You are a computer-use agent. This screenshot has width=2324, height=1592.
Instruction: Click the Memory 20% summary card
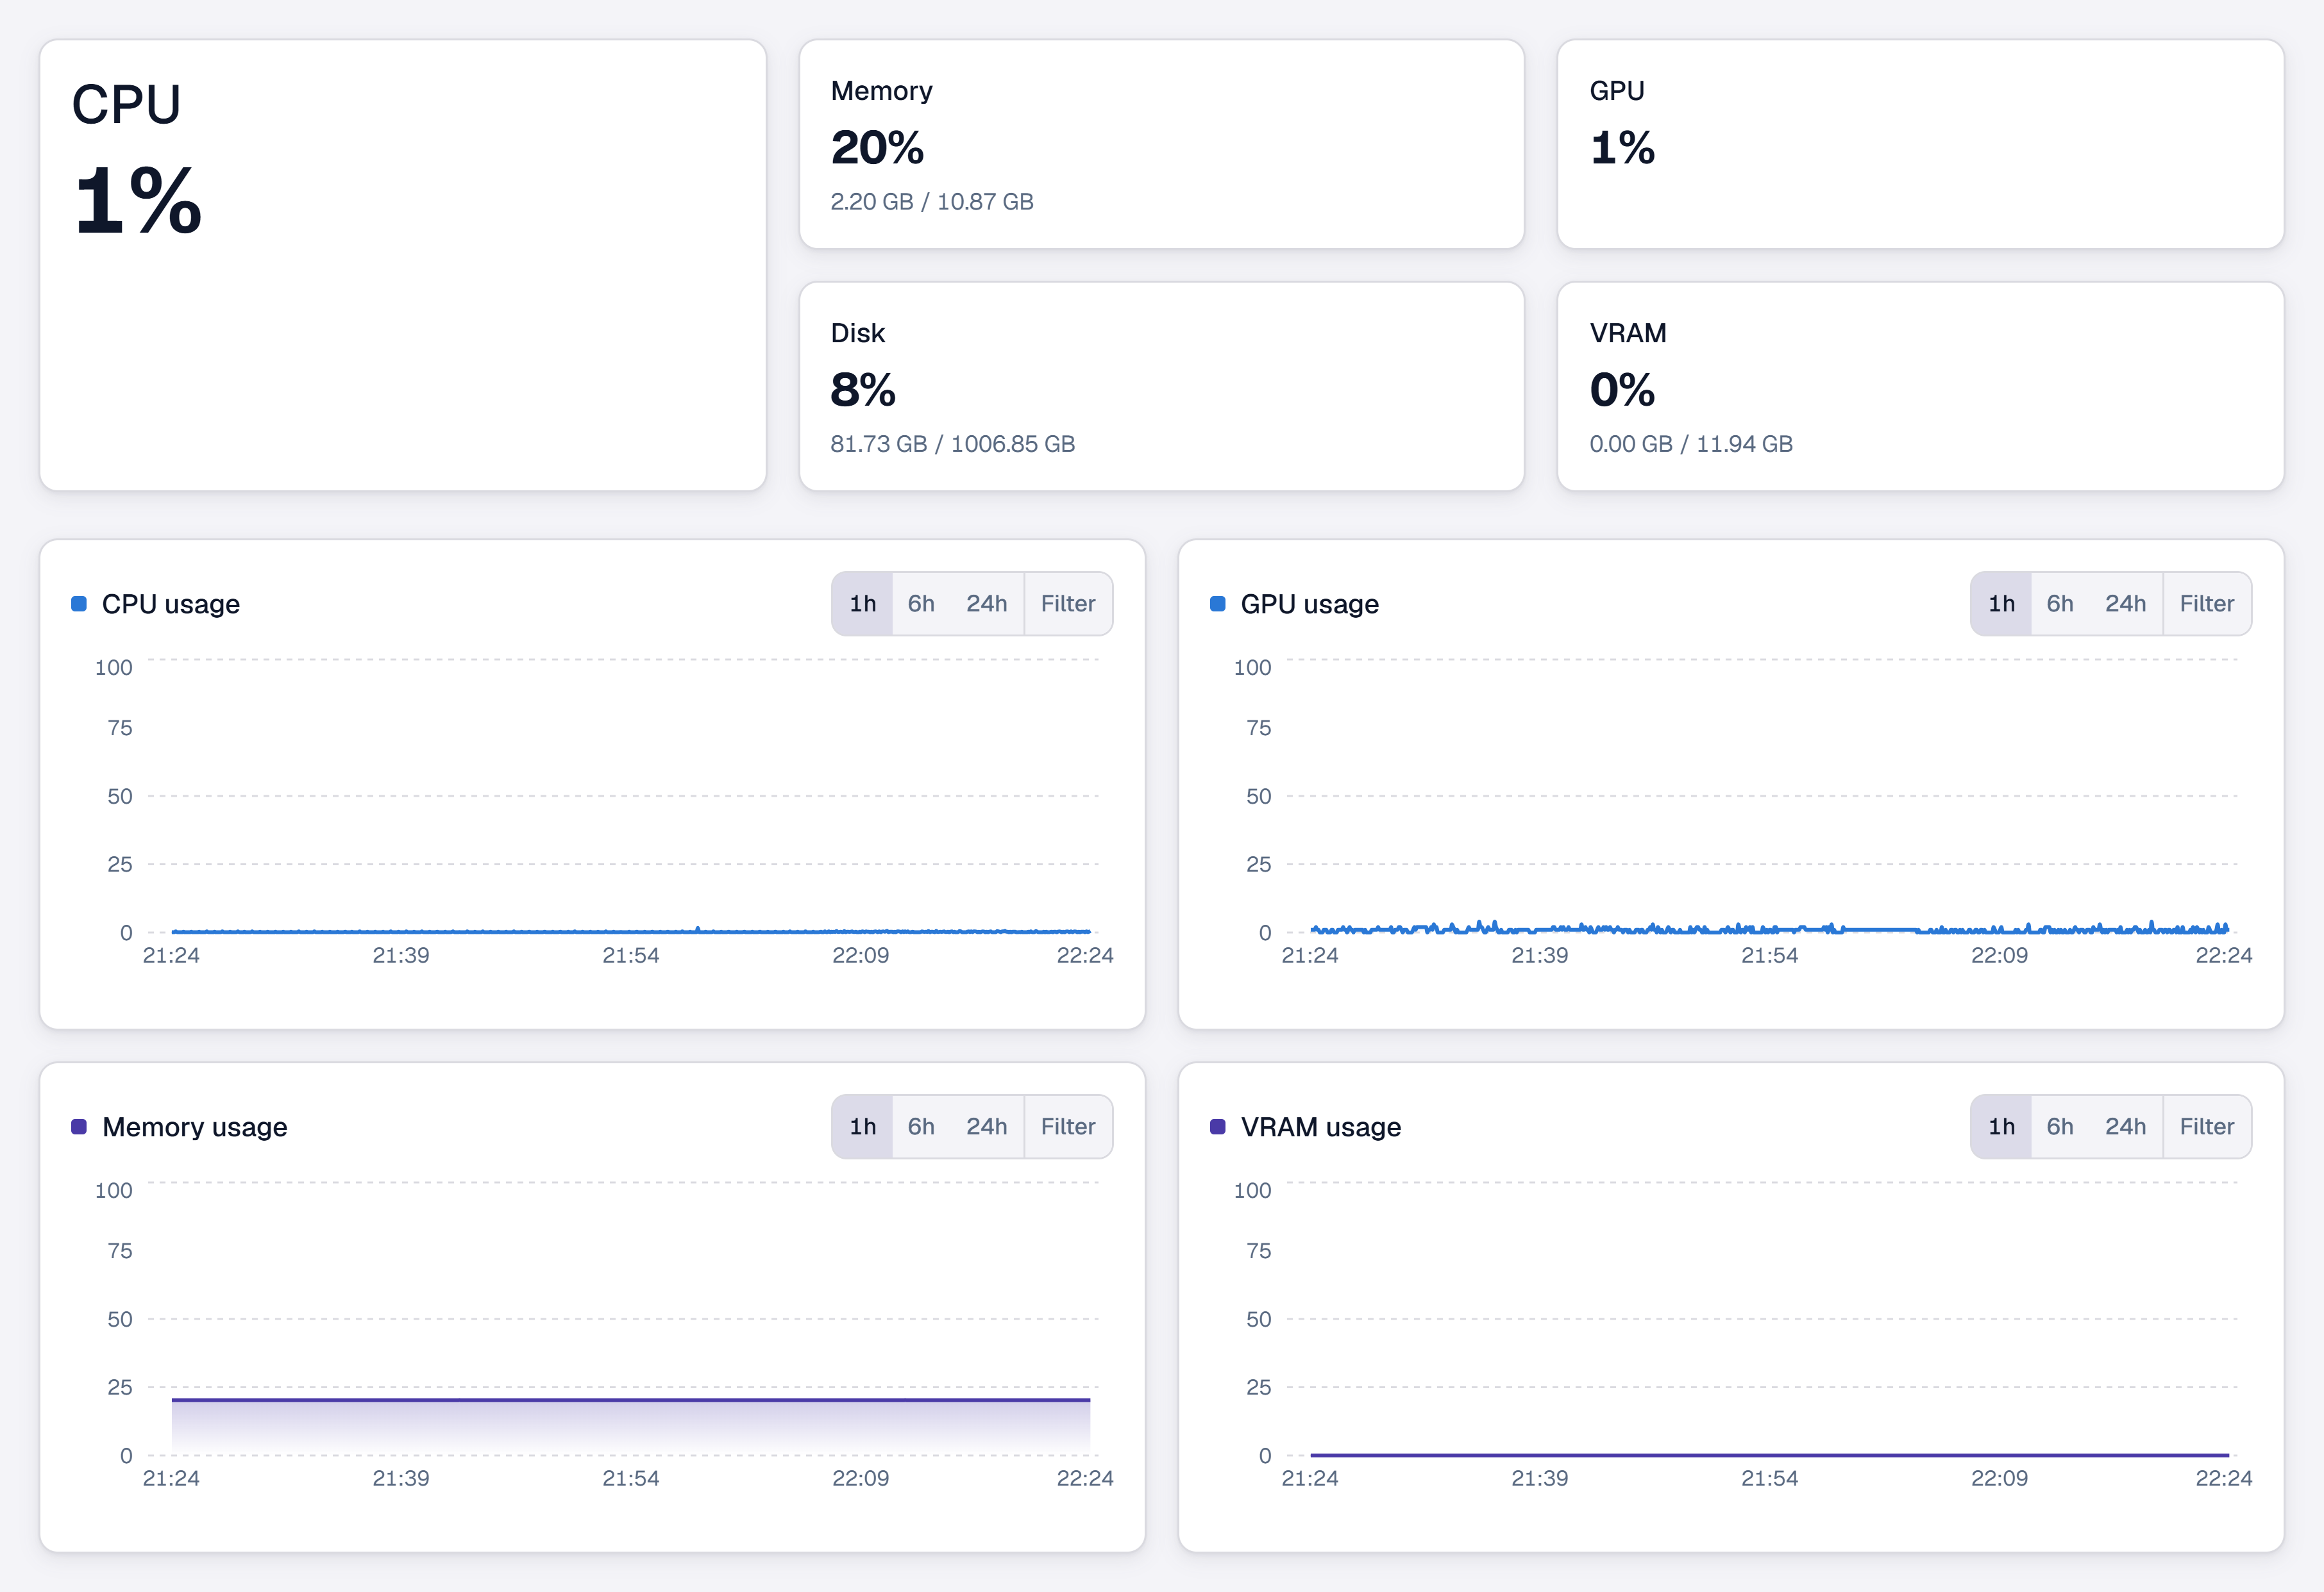point(1162,144)
